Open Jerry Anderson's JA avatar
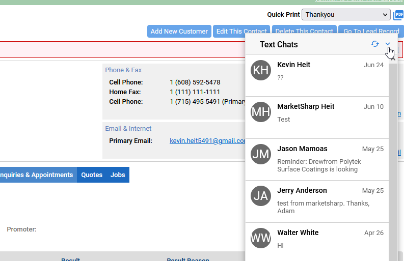The width and height of the screenshot is (404, 261). pos(261,196)
